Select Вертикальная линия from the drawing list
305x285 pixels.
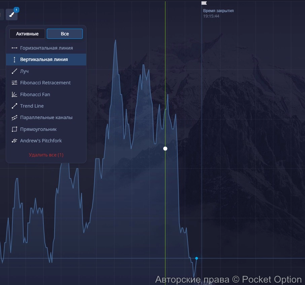click(x=44, y=60)
